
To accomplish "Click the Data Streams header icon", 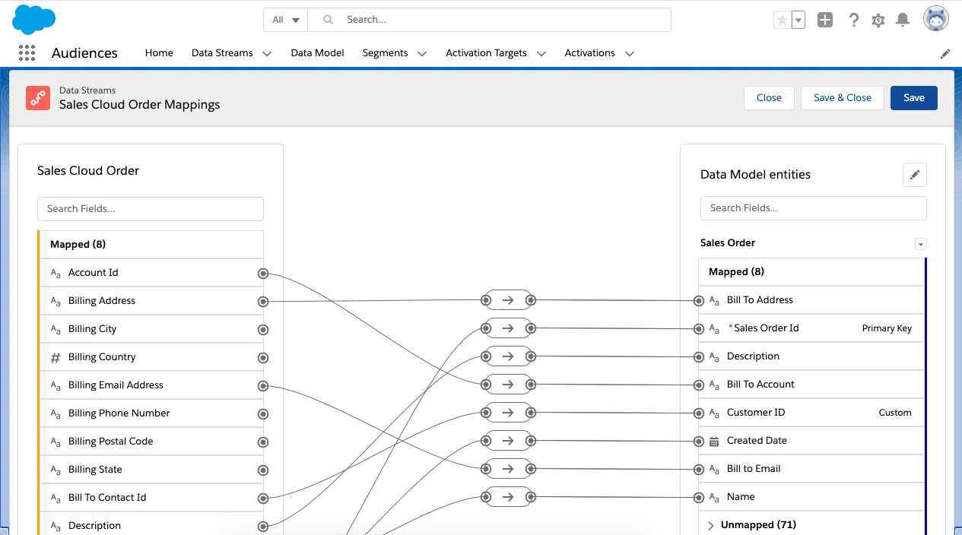I will (x=38, y=98).
